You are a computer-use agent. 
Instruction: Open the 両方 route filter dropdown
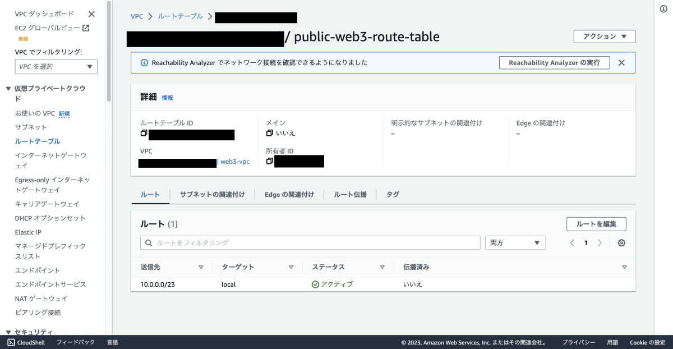tap(515, 242)
